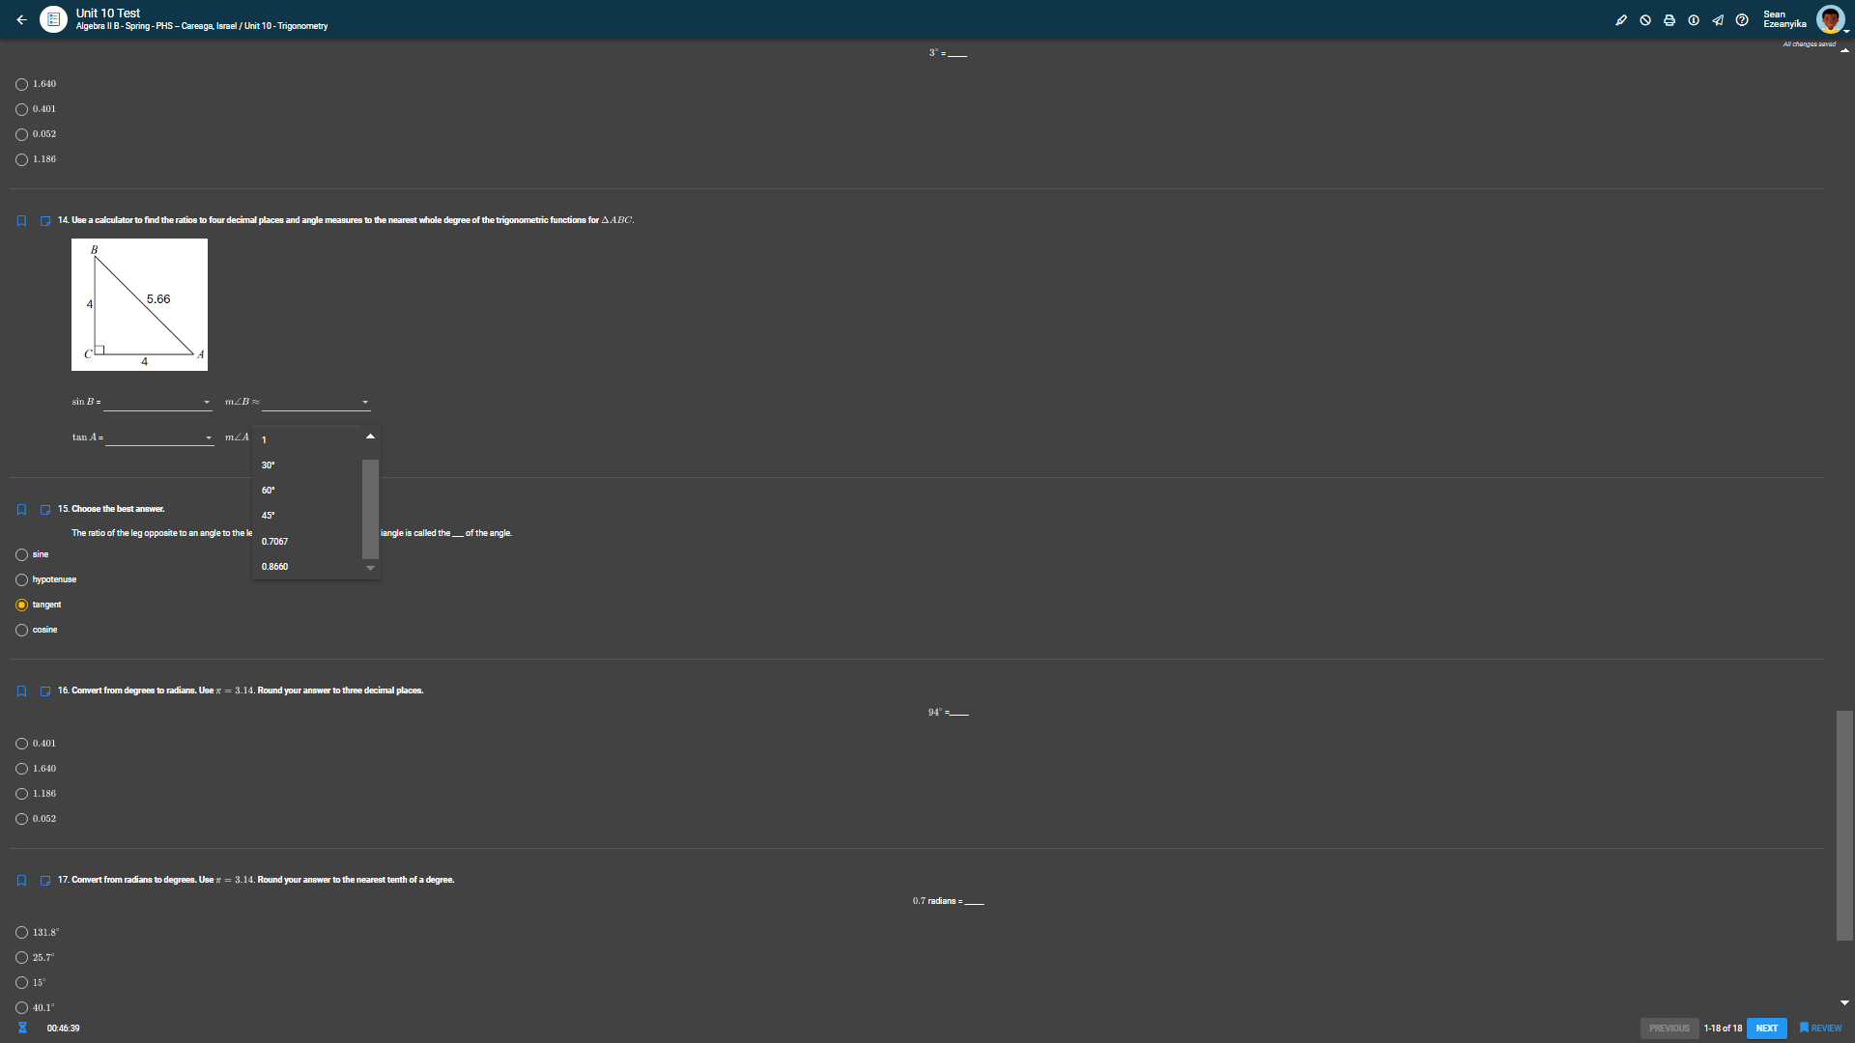
Task: Select the sine radio option
Action: [21, 555]
